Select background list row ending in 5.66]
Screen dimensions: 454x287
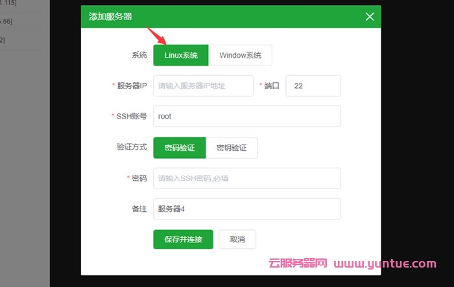(x=6, y=21)
